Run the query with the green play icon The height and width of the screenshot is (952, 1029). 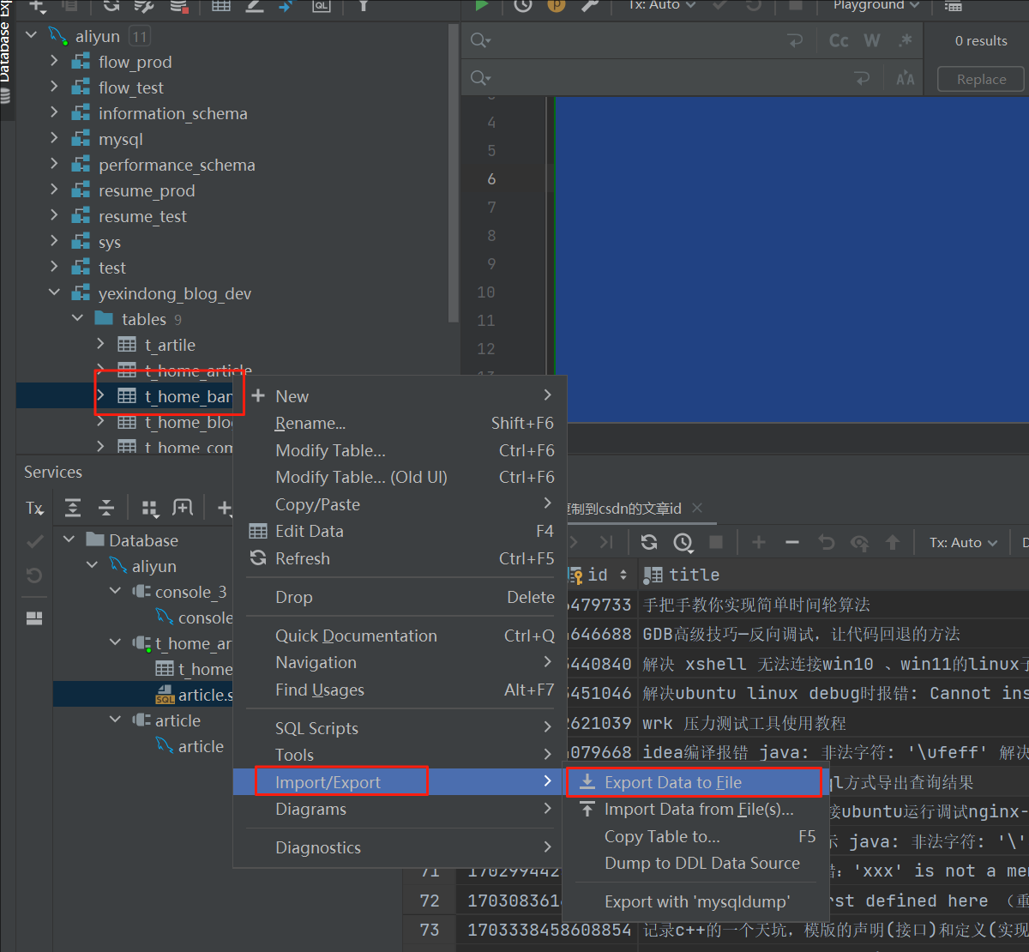click(482, 7)
